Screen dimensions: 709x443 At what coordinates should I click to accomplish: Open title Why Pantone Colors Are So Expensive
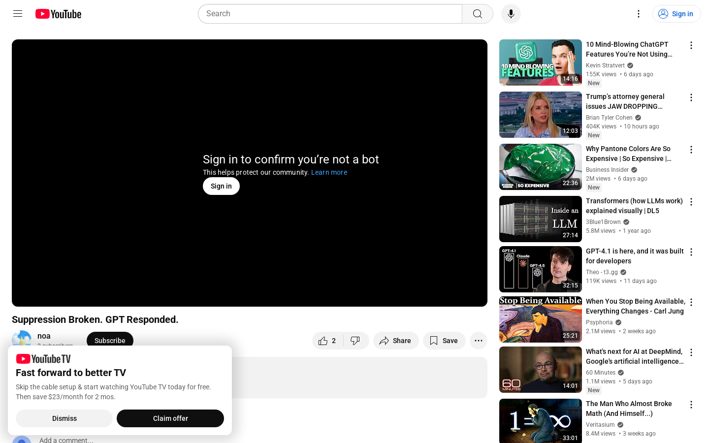629,154
